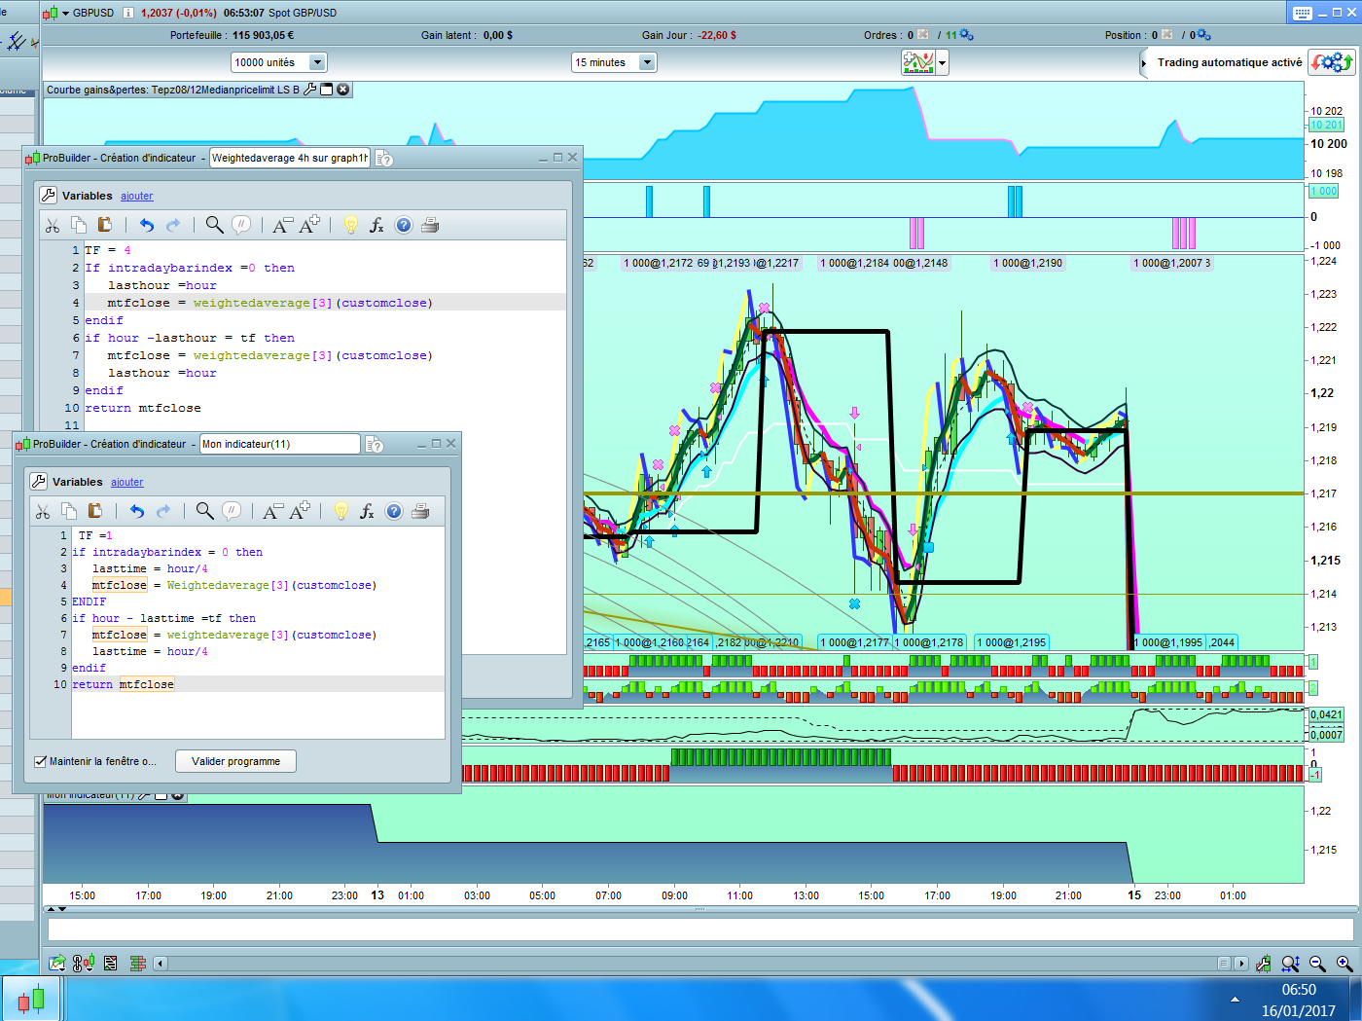Viewport: 1362px width, 1021px height.
Task: Open help icon beside Weightedaverage name field
Action: [x=383, y=159]
